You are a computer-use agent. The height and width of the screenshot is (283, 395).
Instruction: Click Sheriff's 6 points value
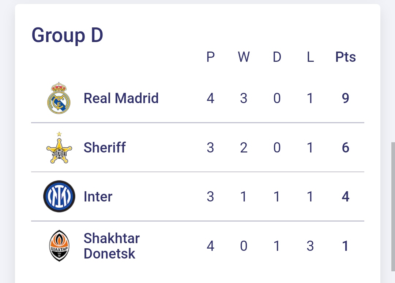(346, 148)
